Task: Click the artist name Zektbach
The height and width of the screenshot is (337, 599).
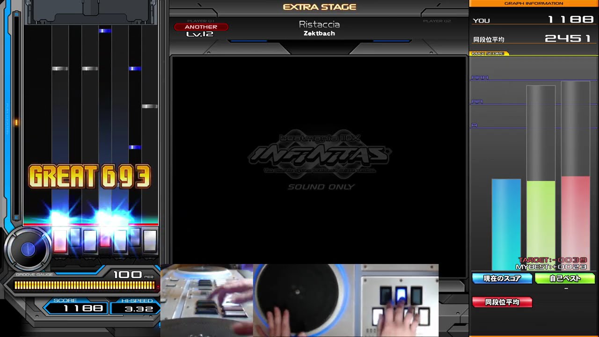Action: [319, 33]
